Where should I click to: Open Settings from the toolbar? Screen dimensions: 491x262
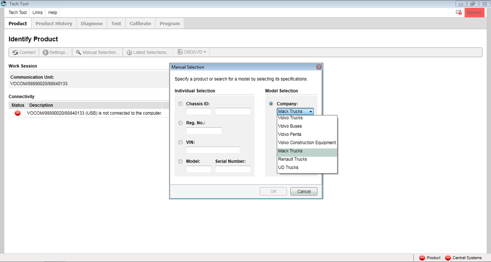coord(55,52)
